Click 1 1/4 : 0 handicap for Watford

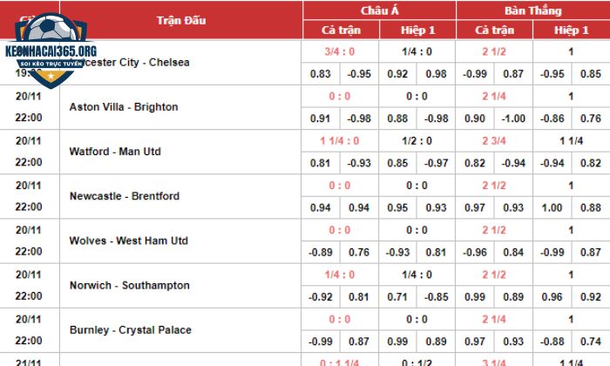340,141
